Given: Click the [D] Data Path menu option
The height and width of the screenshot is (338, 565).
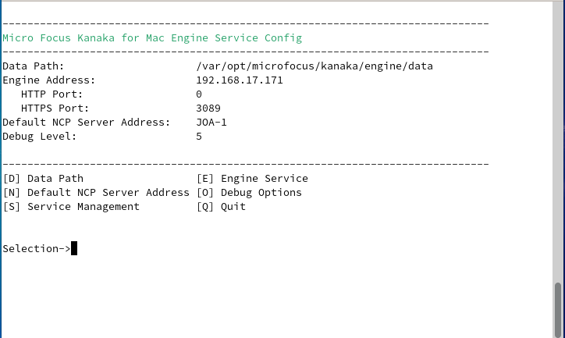Looking at the screenshot, I should tap(43, 179).
